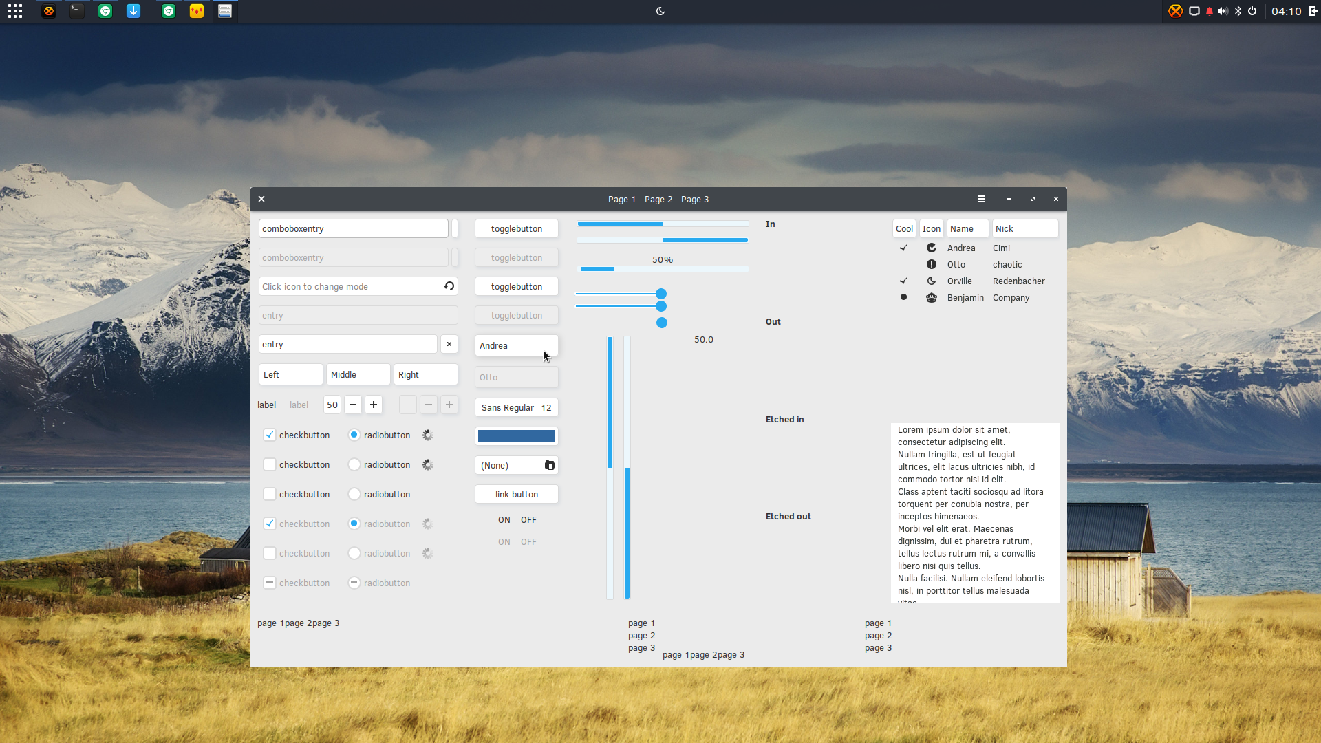Select the Middle linked button
The width and height of the screenshot is (1321, 743).
tap(358, 374)
